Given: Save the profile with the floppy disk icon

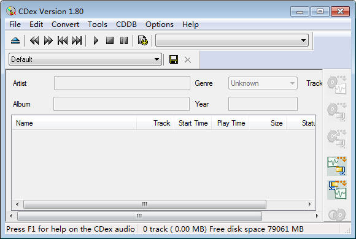Looking at the screenshot, I should click(174, 59).
